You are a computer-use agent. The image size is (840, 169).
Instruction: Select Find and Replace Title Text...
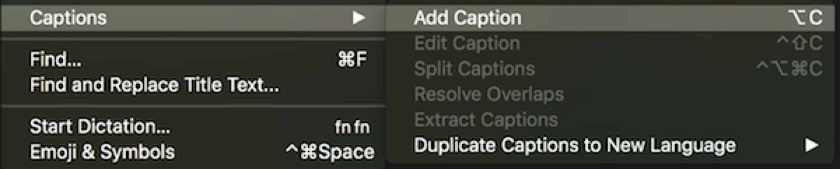[155, 85]
